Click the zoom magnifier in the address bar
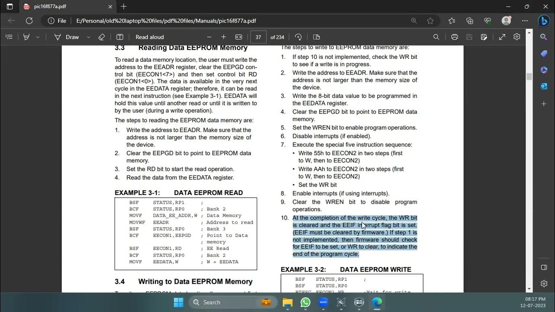 (x=414, y=20)
